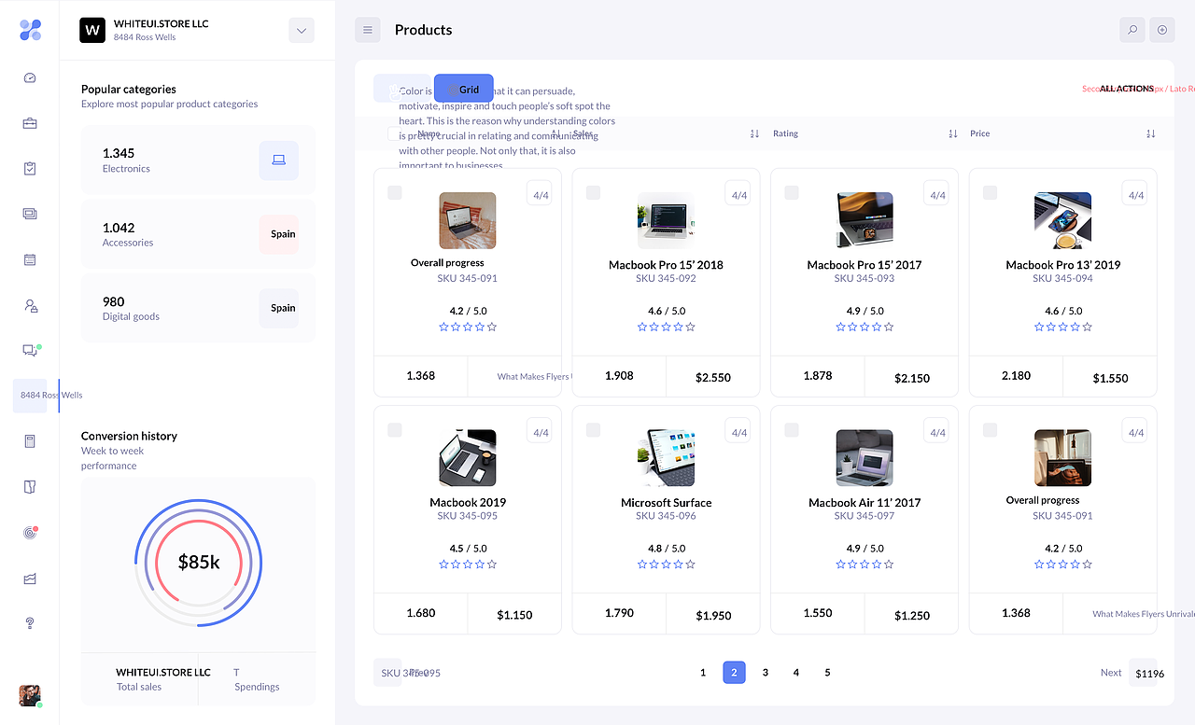This screenshot has height=725, width=1195.
Task: Open the analytics chart sidebar icon
Action: (x=30, y=579)
